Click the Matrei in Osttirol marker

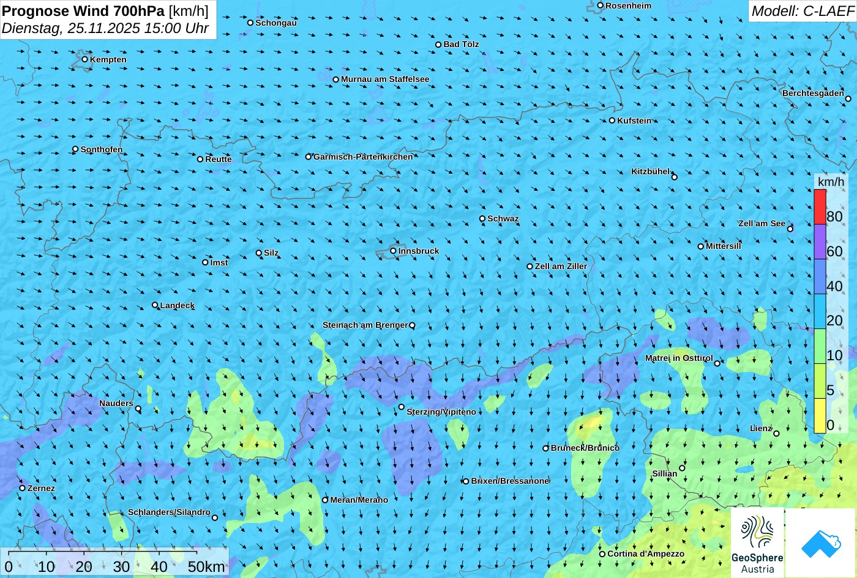pos(717,363)
